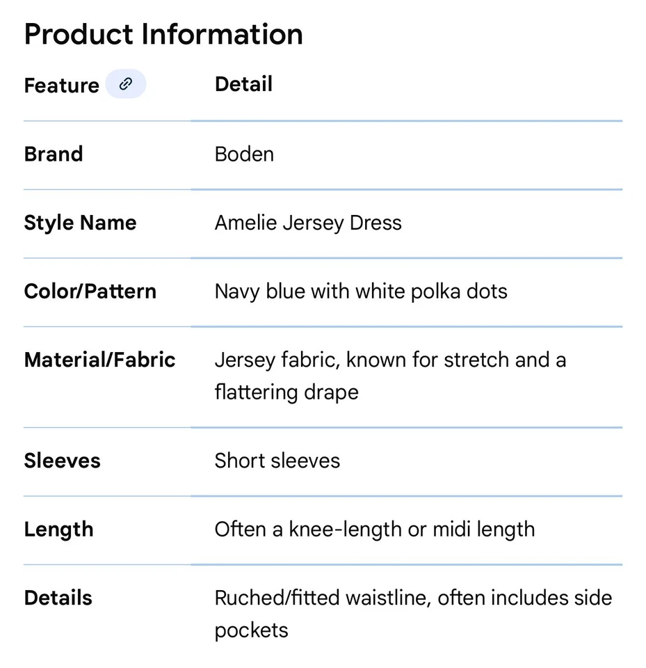The width and height of the screenshot is (646, 668).
Task: Click the link icon beside Feature
Action: (x=126, y=85)
